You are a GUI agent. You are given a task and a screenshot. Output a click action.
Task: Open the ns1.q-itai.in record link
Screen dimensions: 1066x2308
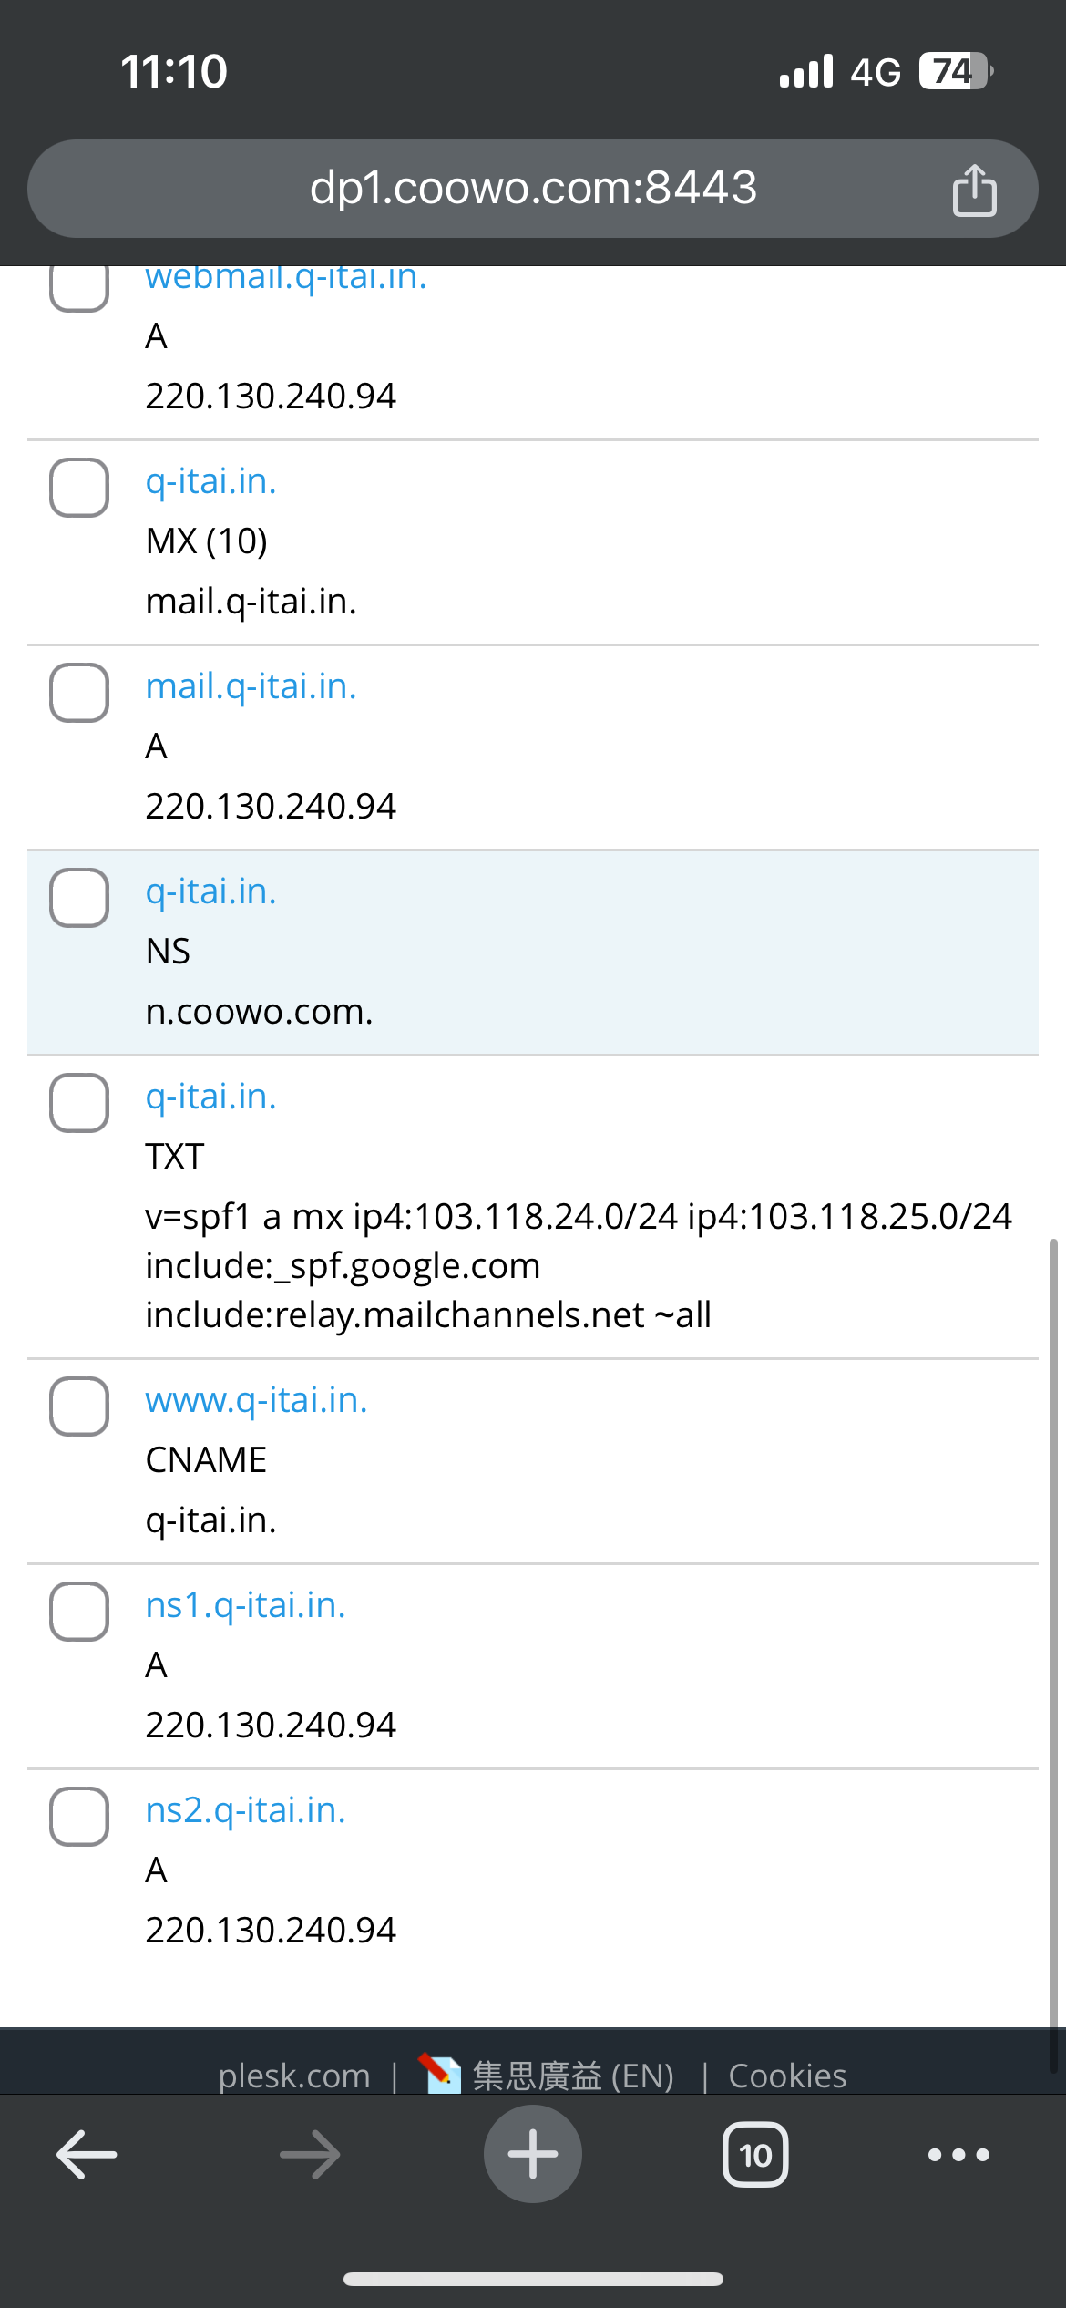(x=245, y=1605)
